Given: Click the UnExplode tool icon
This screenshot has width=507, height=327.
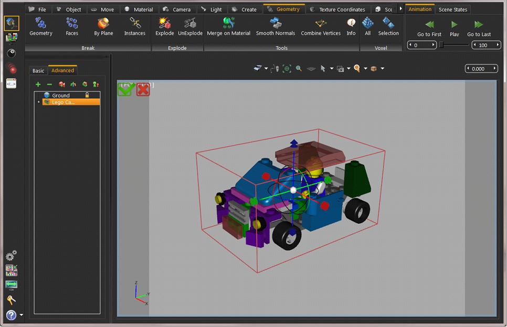Looking at the screenshot, I should 190,27.
